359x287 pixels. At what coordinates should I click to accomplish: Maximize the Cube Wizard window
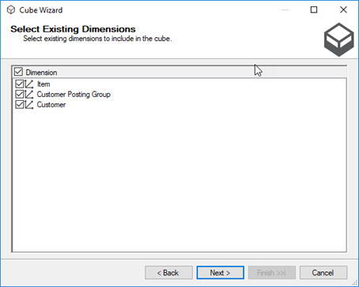pos(314,9)
